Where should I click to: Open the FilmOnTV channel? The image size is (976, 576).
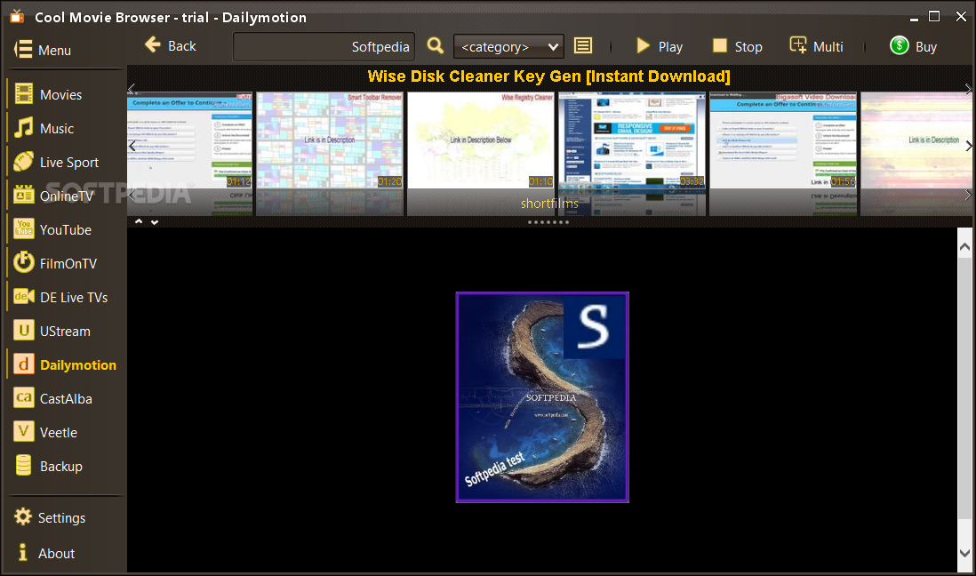pyautogui.click(x=55, y=263)
